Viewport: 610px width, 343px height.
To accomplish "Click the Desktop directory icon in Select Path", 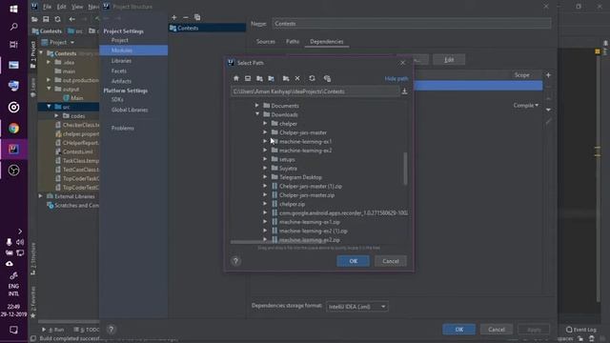I will click(x=248, y=78).
